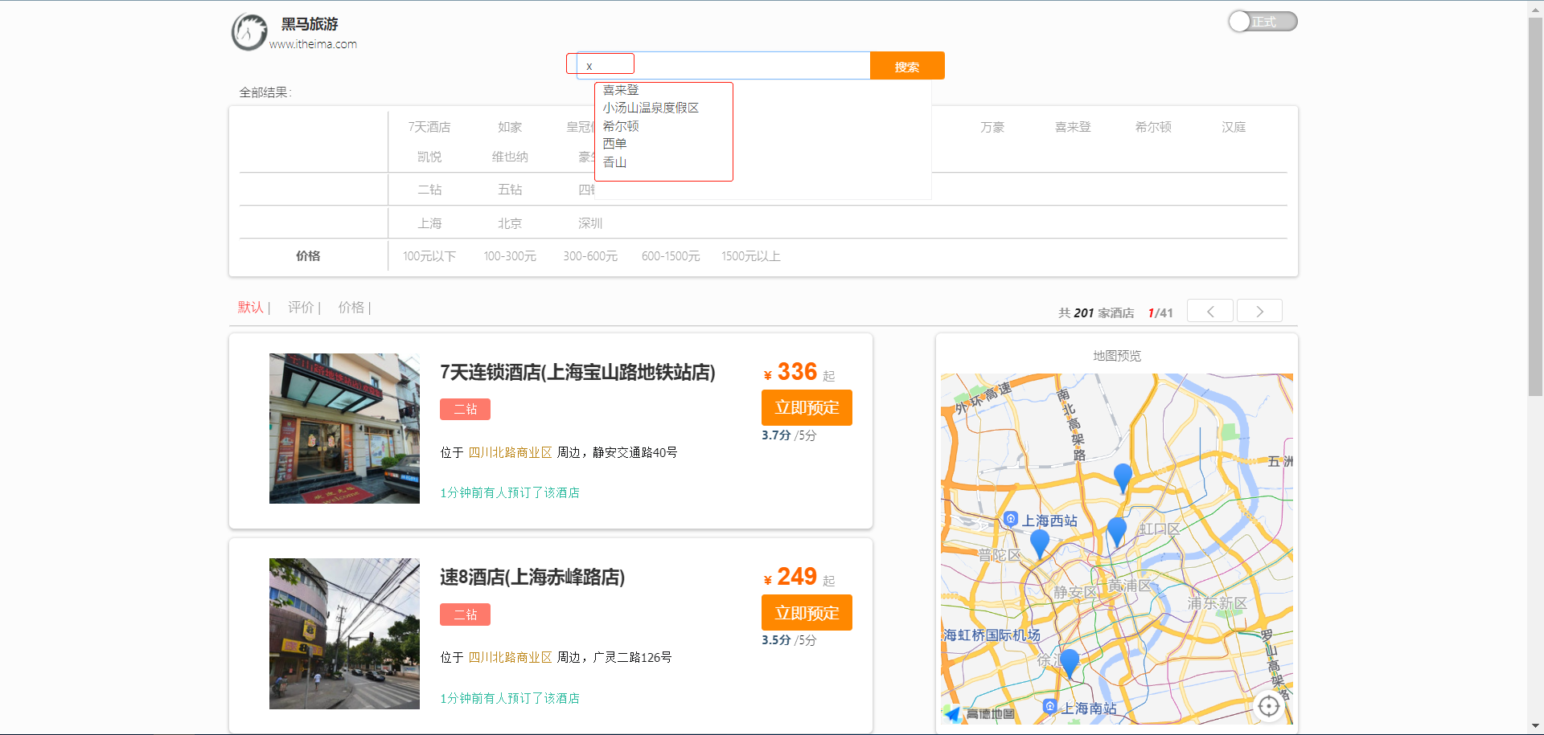This screenshot has height=735, width=1544.
Task: Choose 希尔顿 in the suggestion dropdown
Action: pos(621,126)
